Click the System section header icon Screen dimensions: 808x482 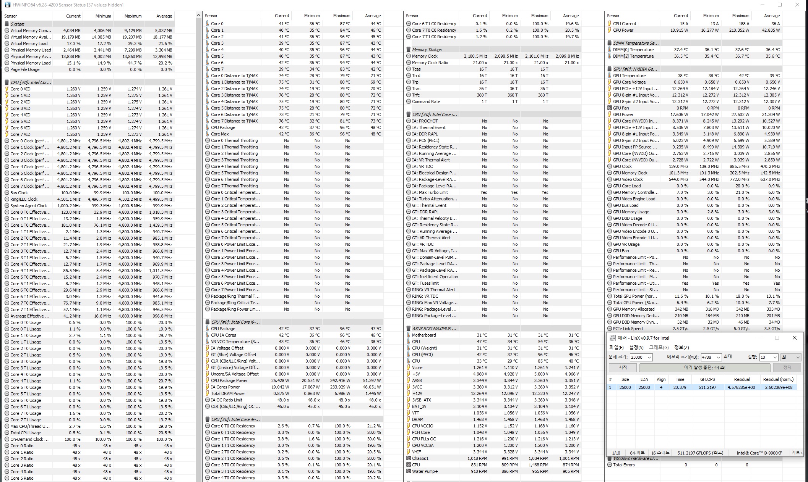[x=7, y=24]
